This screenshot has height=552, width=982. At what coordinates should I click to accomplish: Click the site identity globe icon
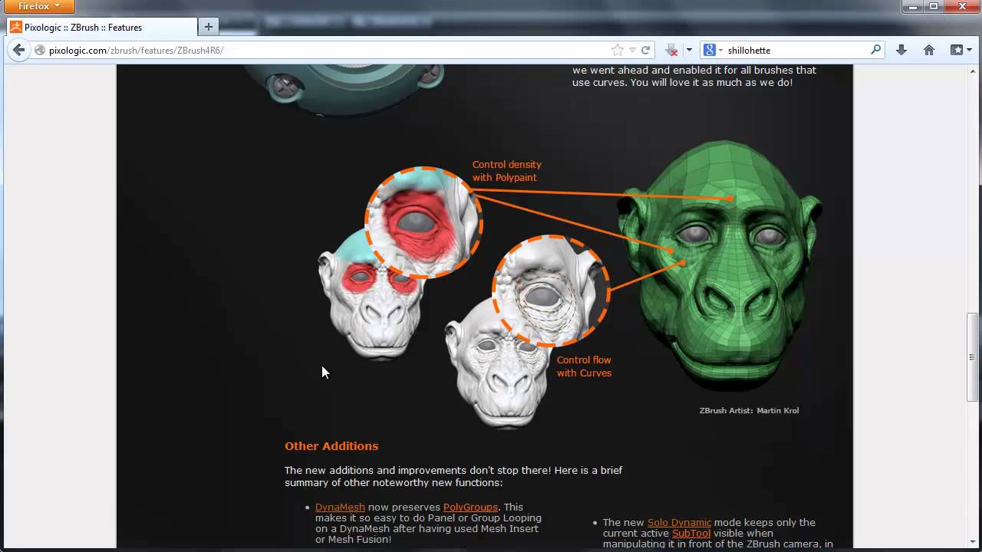(x=41, y=51)
